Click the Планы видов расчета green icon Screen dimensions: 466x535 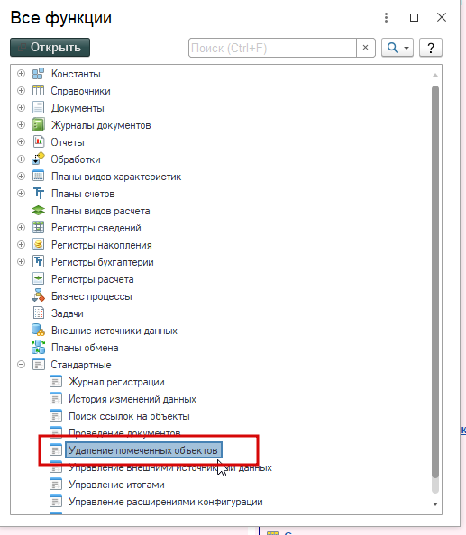click(x=38, y=211)
